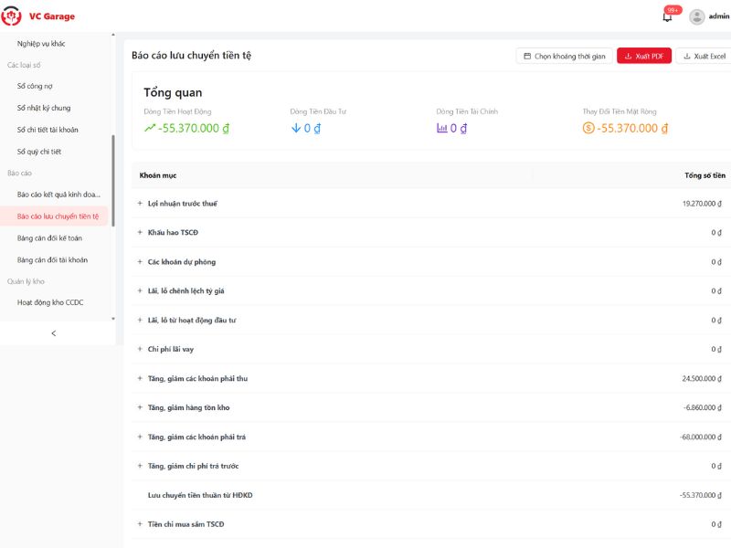The width and height of the screenshot is (731, 548).
Task: Open the Chọn khoảng thời gian date picker
Action: pyautogui.click(x=564, y=57)
